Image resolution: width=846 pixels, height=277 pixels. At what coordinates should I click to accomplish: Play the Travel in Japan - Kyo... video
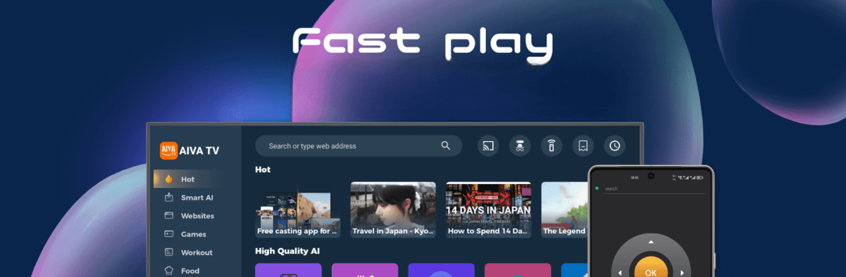393,210
